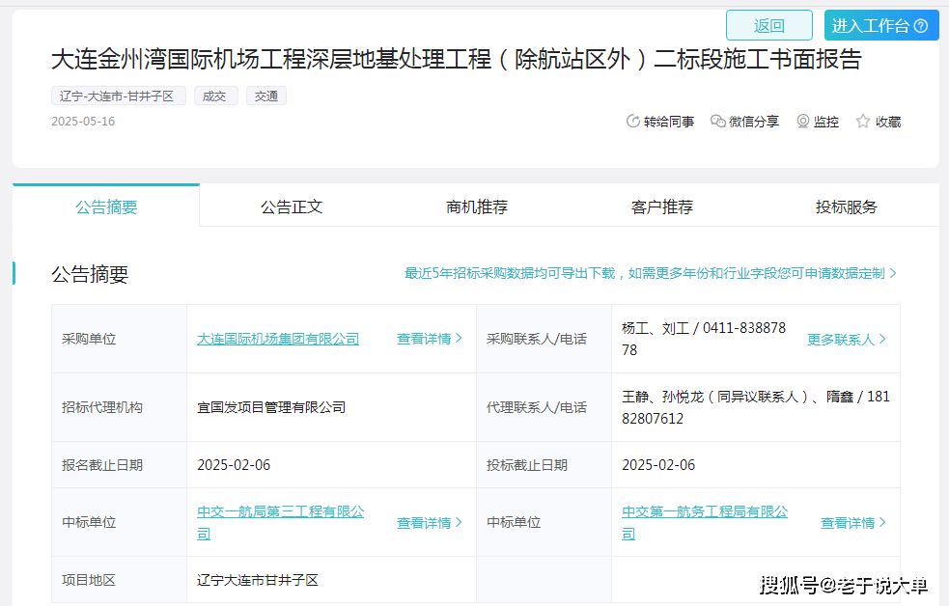Click the 大连金州湾国际机场工程 page title
949x606 pixels.
[x=457, y=59]
